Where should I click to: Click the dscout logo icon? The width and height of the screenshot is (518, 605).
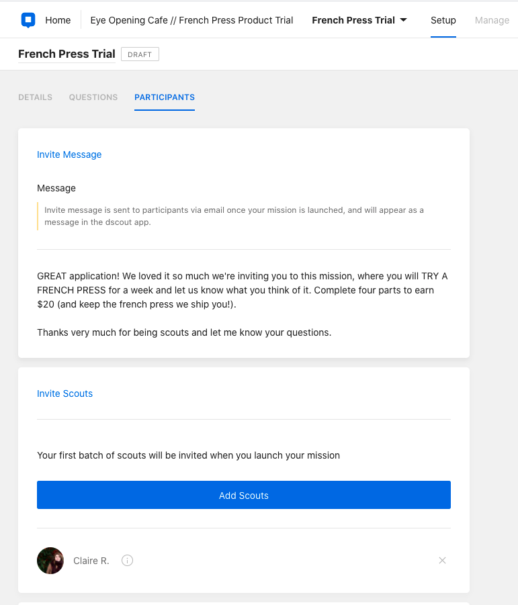[28, 20]
